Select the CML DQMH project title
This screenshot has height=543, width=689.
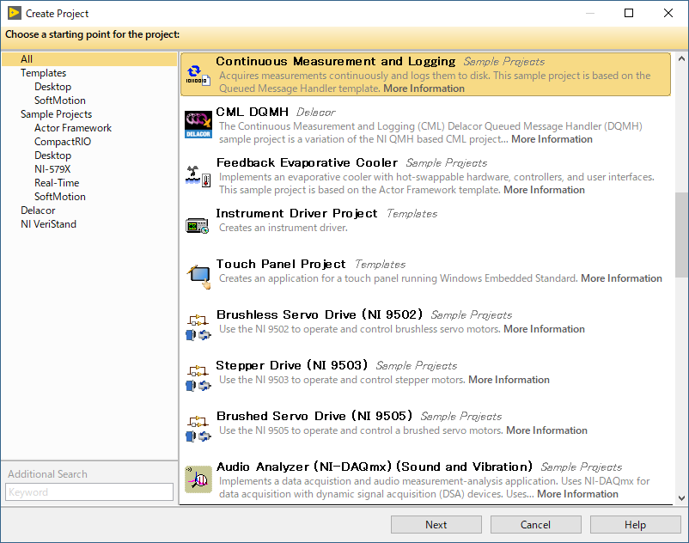click(x=253, y=112)
